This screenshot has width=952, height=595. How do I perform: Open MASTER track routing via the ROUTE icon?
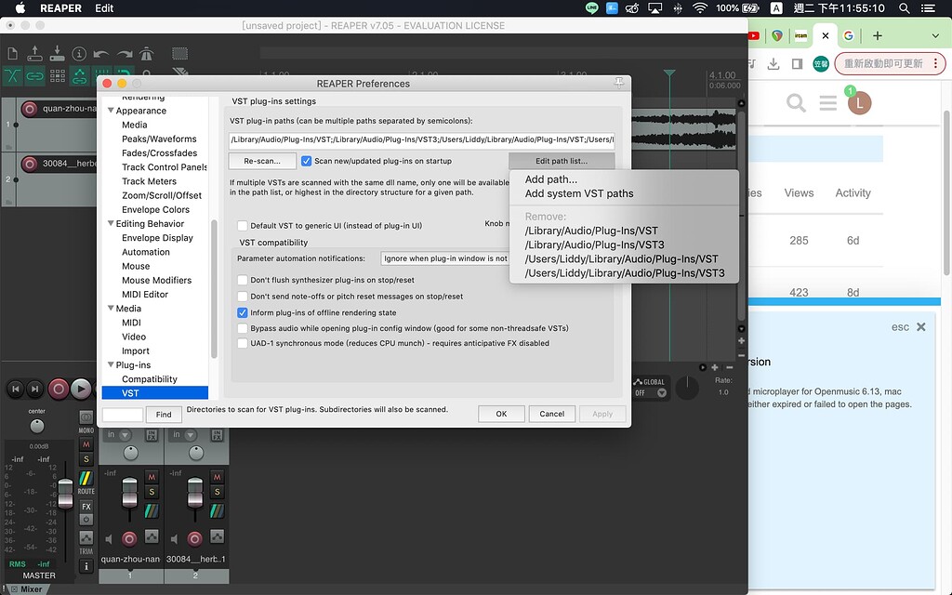tap(85, 478)
